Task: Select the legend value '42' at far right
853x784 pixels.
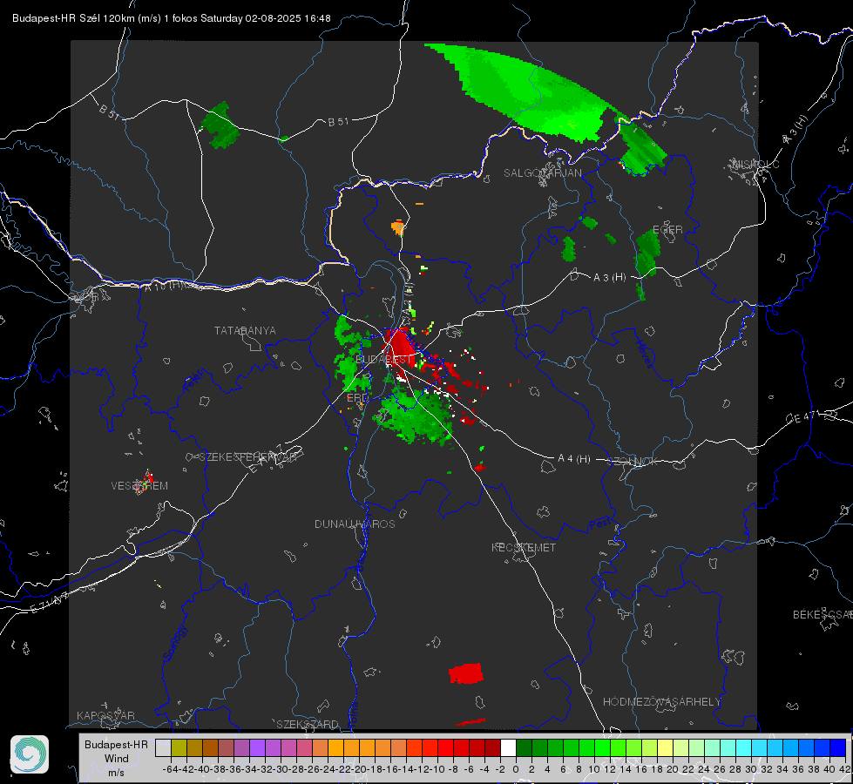Action: (845, 769)
